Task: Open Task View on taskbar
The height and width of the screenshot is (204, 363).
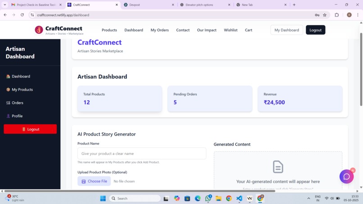Action: click(166, 199)
